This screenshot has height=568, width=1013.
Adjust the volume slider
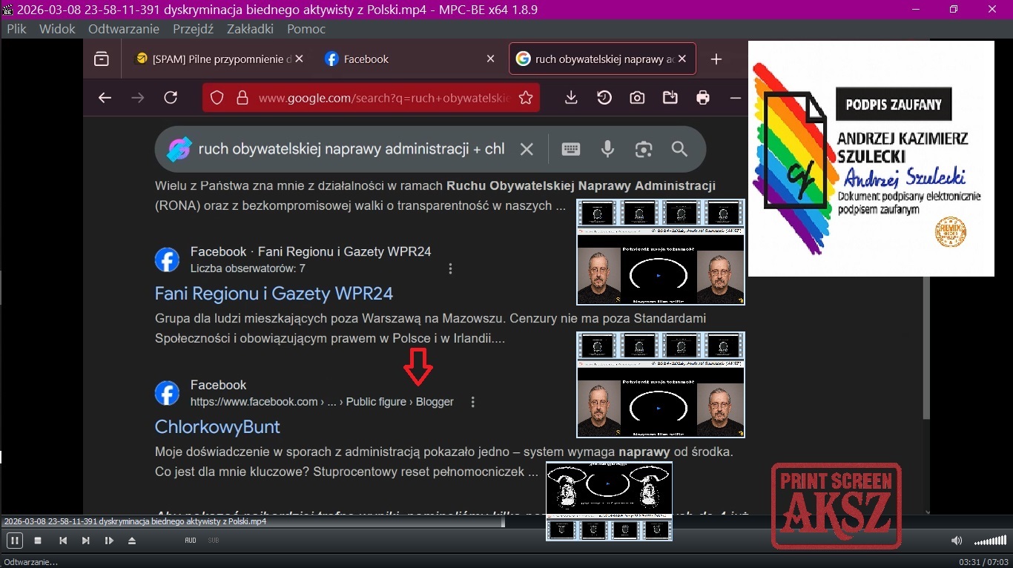(x=989, y=541)
